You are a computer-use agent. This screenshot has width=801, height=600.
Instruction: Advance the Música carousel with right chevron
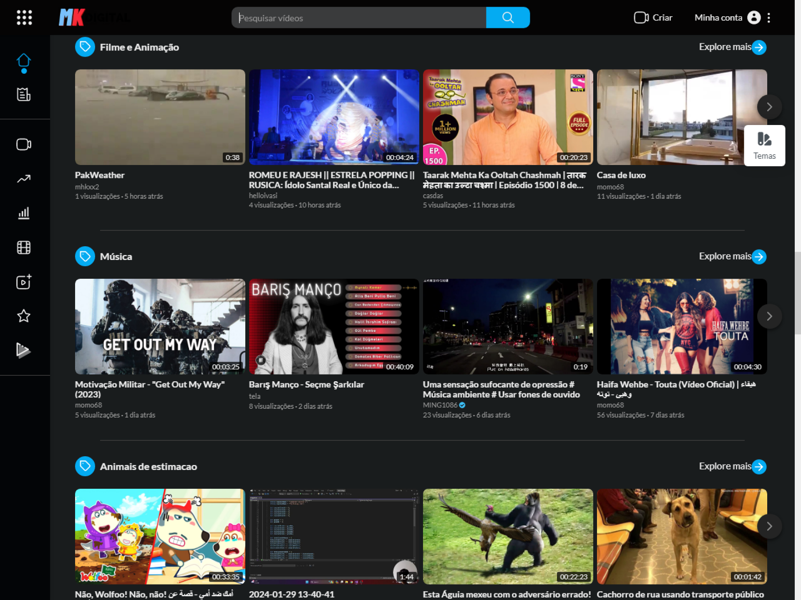coord(769,316)
